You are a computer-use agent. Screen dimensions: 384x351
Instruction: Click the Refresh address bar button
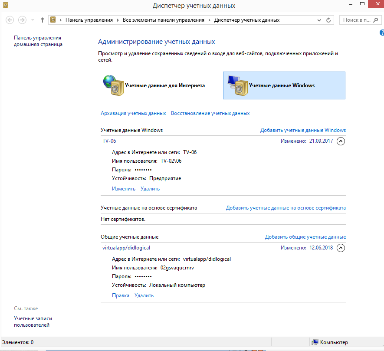coord(328,20)
